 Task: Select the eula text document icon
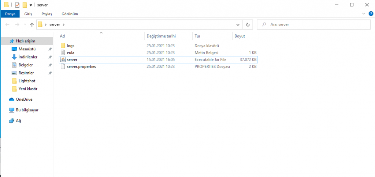tap(63, 53)
